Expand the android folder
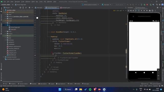The height and width of the screenshot is (92, 164). tap(5, 17)
